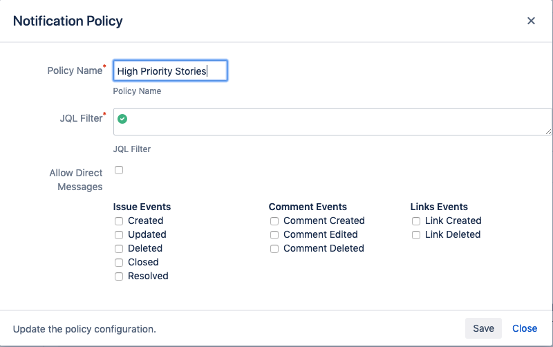This screenshot has width=553, height=347.
Task: Enable the Link Created checkbox
Action: click(x=416, y=221)
